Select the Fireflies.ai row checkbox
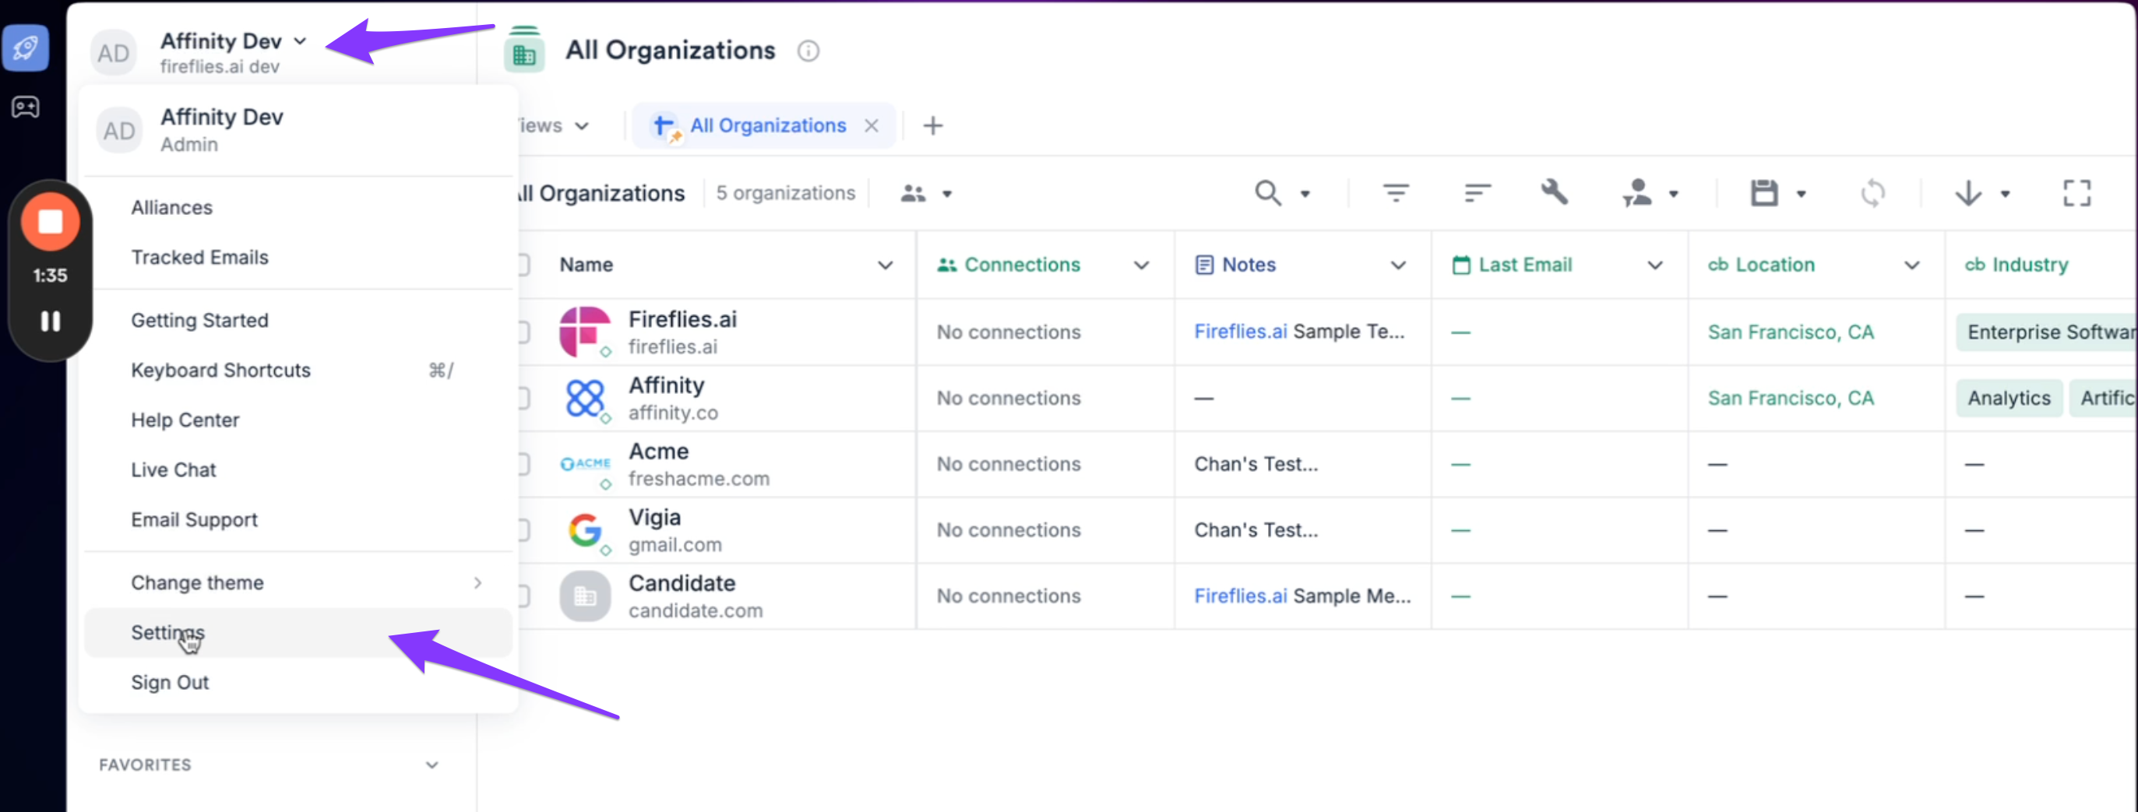 point(523,332)
